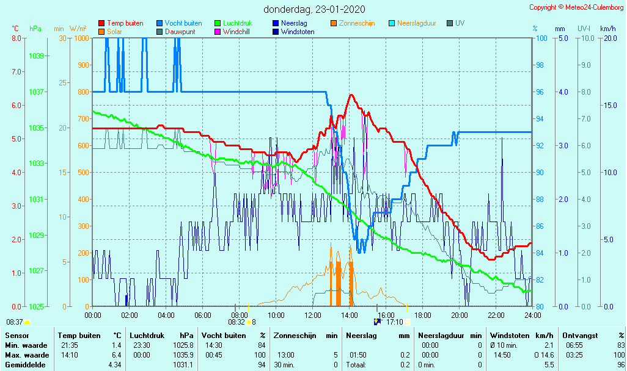This screenshot has width=627, height=371.
Task: Click the date title donderdag 23-01-2020
Action: click(x=314, y=9)
